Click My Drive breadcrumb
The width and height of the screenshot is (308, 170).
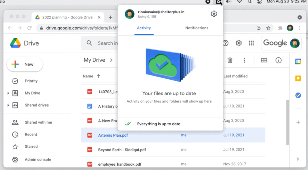[94, 60]
